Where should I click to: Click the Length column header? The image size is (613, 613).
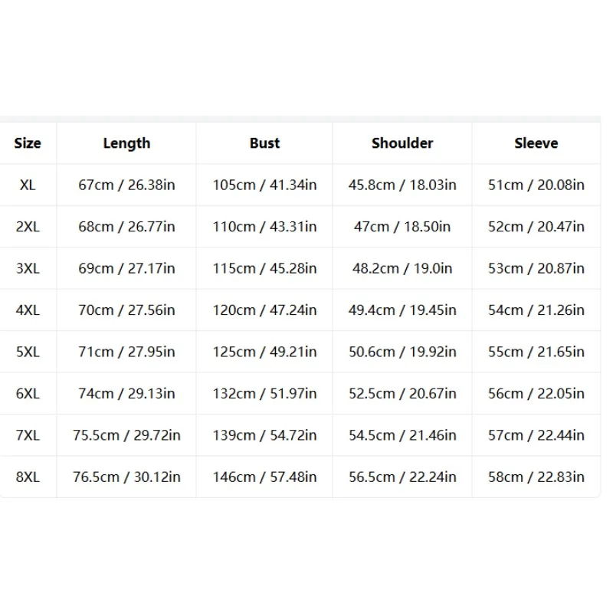click(x=126, y=143)
